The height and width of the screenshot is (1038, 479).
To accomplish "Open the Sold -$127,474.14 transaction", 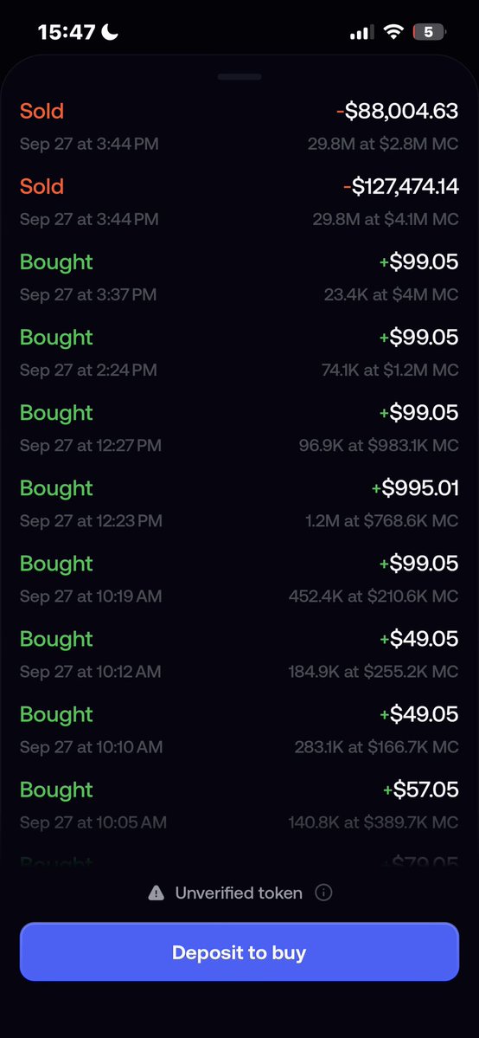I will tap(239, 201).
